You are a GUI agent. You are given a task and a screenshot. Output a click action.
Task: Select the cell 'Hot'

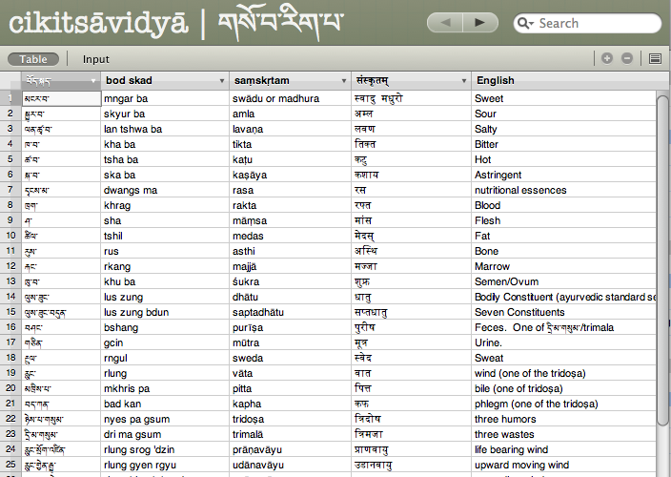click(563, 159)
